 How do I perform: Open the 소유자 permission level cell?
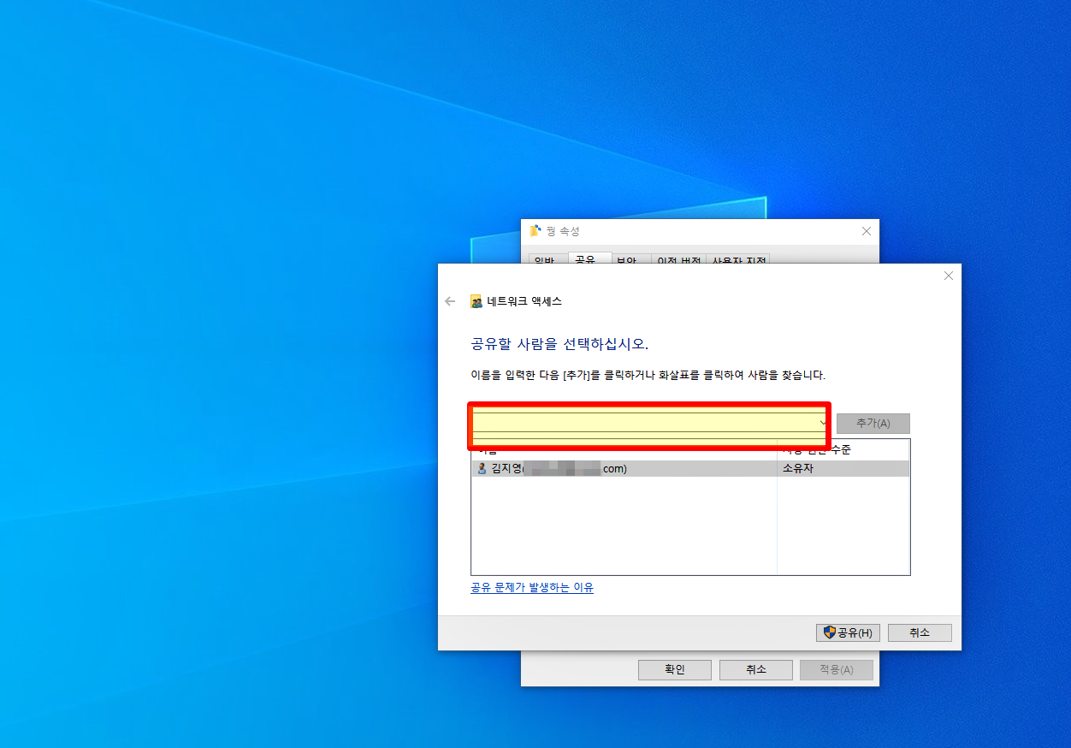coord(843,469)
